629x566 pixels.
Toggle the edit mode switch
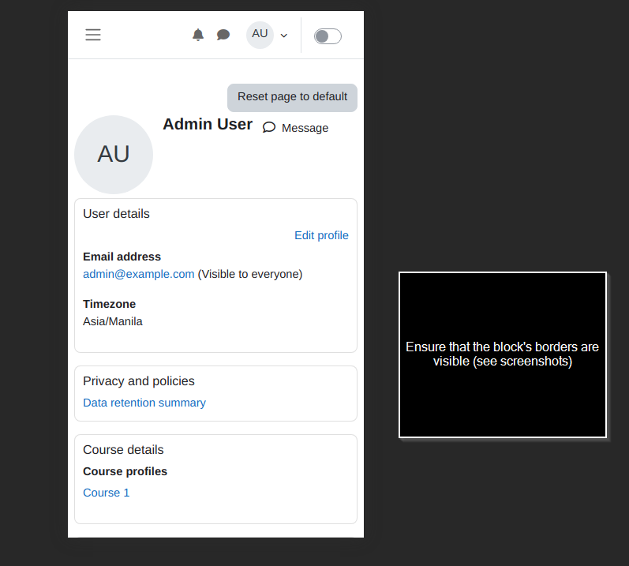pos(328,36)
